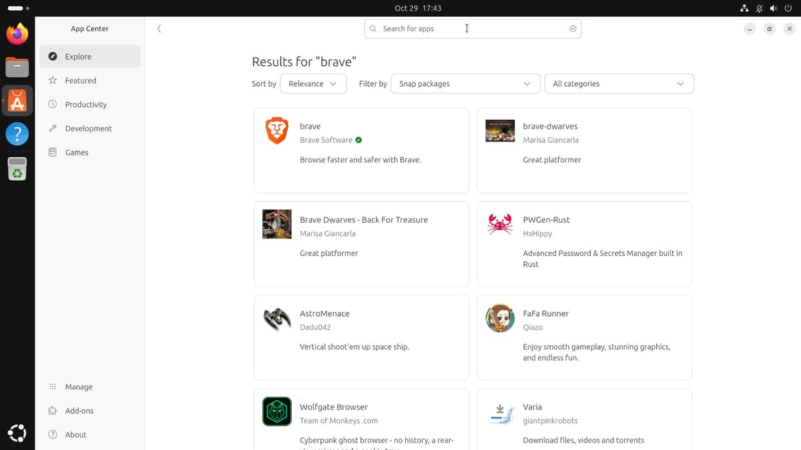The width and height of the screenshot is (801, 450).
Task: Open the network status icon in top bar
Action: [745, 8]
